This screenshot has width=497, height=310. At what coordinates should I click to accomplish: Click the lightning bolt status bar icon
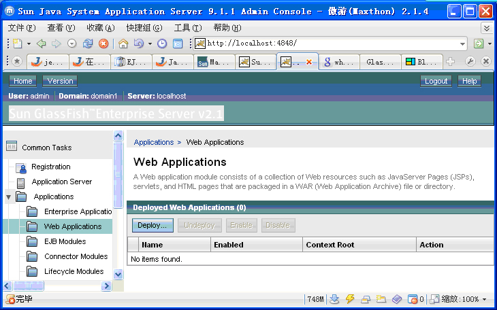pyautogui.click(x=350, y=299)
